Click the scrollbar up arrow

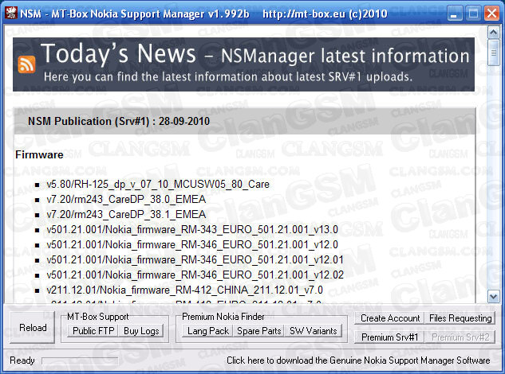(x=493, y=33)
